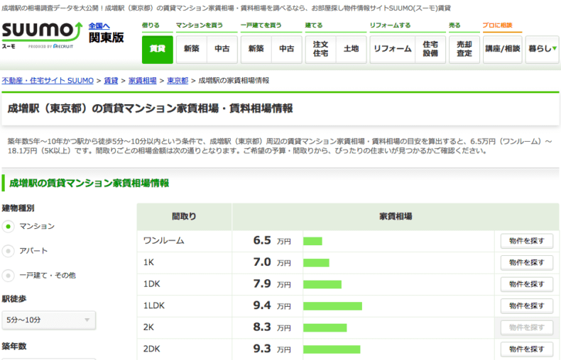Open 中古 under 一戸建てを買う
Viewport: 561px width, 360px height.
pos(287,50)
